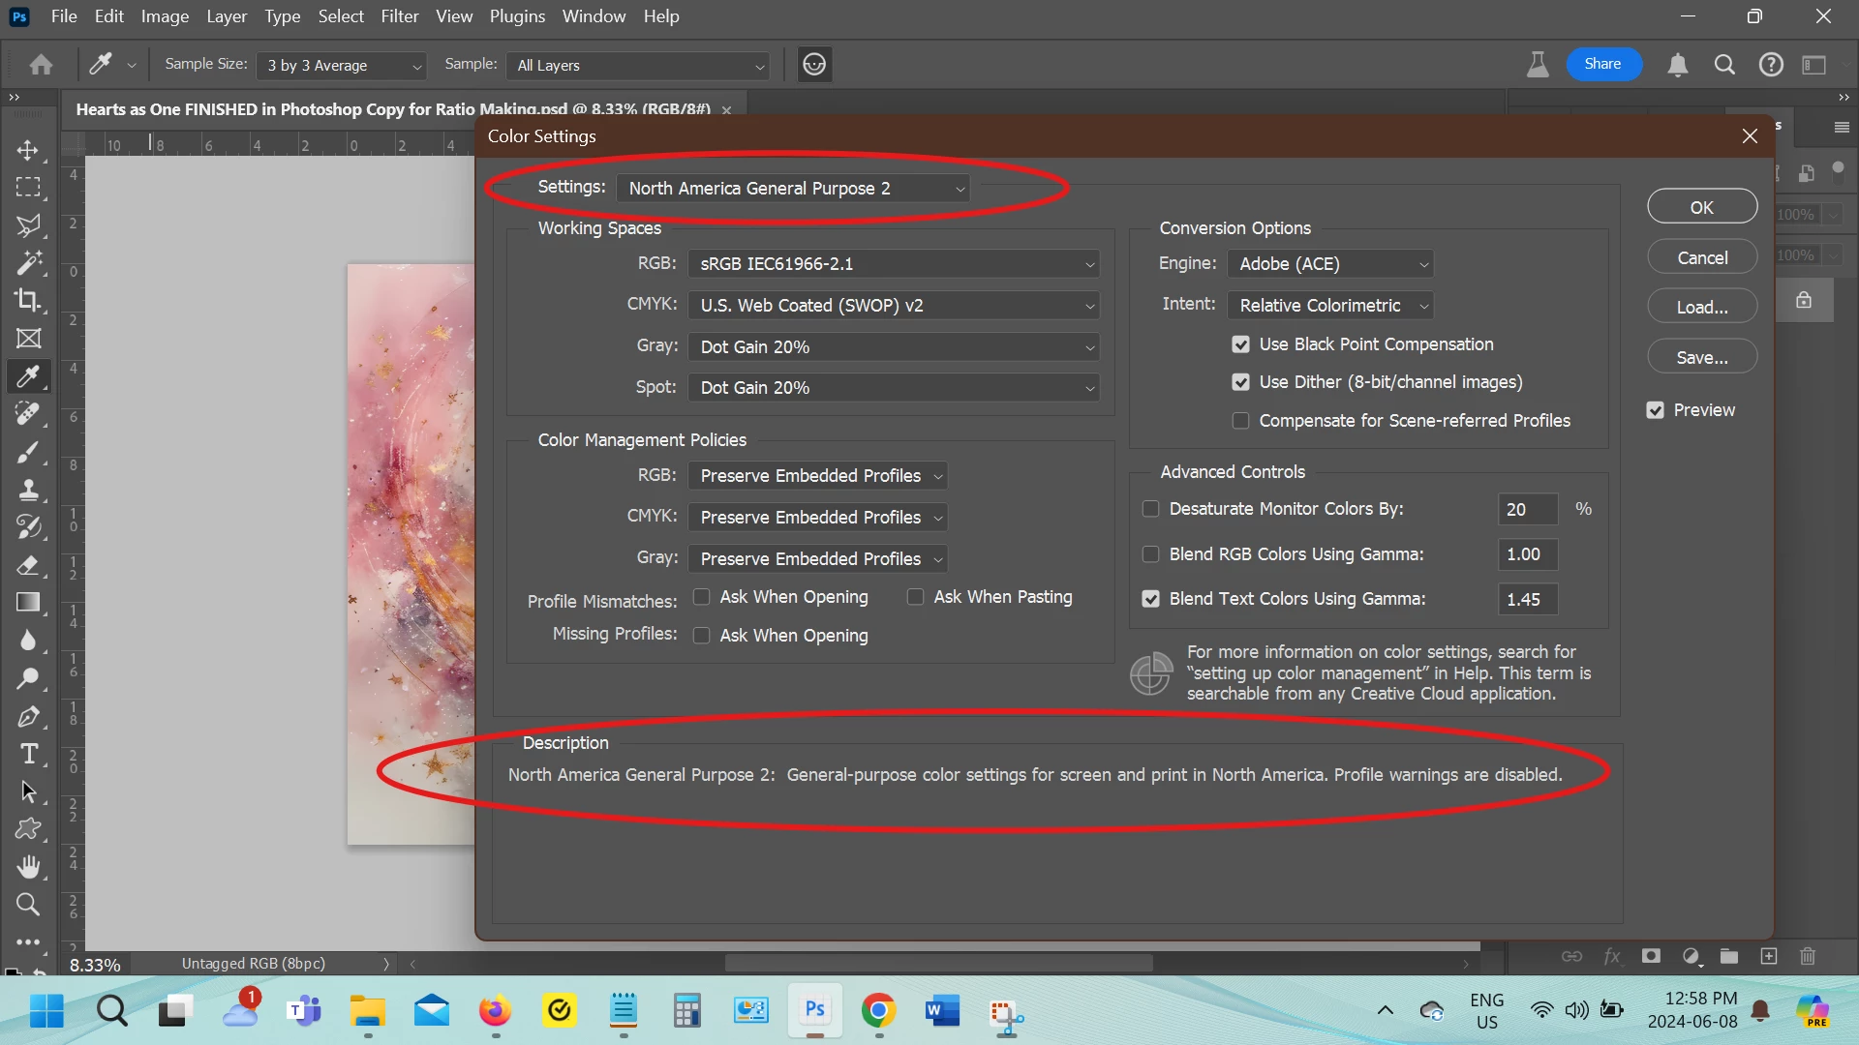Open the Layer menu
The image size is (1859, 1045).
(227, 16)
